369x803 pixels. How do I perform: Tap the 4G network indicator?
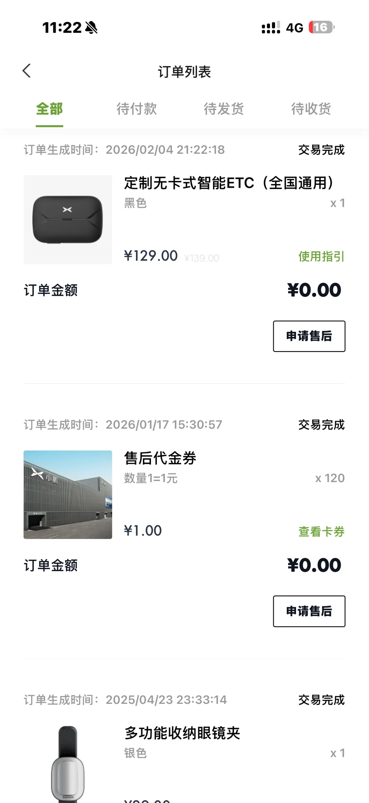(294, 28)
